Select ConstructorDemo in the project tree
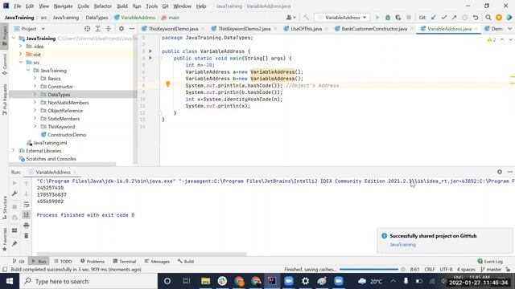 [67, 135]
